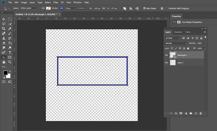Toggle lock image pixels
The width and height of the screenshot is (217, 131).
pyautogui.click(x=176, y=48)
